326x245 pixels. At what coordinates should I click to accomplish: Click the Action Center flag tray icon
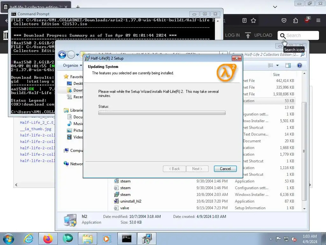[278, 239]
